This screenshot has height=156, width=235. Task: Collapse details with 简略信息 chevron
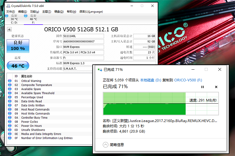[x=105, y=145]
